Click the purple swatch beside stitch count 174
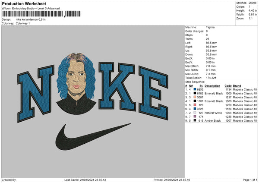This screenshot has width=259, height=183. tap(195, 117)
